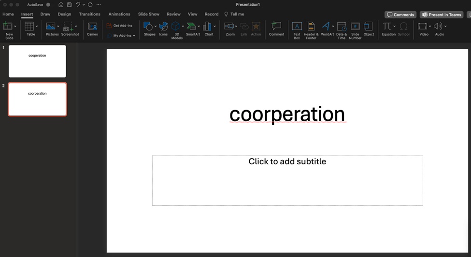
Task: Open the Animations tab
Action: tap(119, 14)
